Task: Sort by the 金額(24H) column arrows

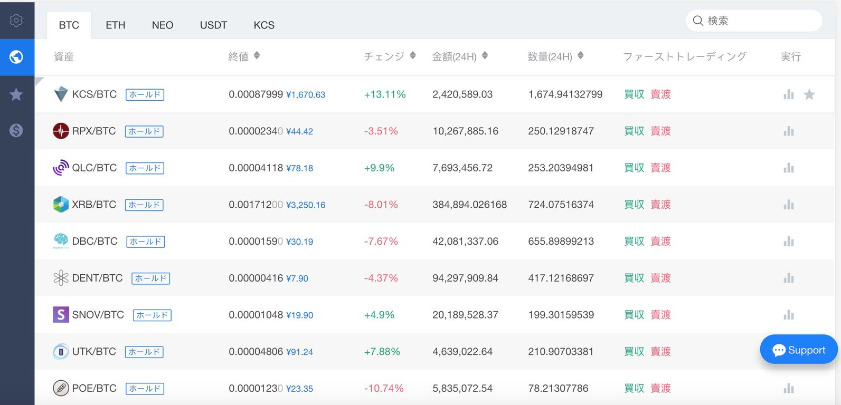Action: pos(485,55)
